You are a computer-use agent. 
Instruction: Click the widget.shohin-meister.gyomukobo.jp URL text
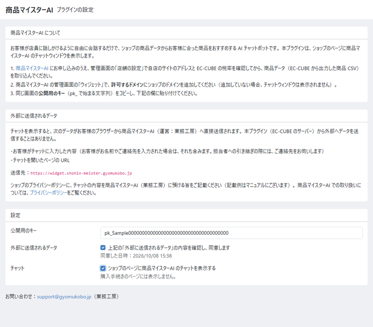point(81,173)
